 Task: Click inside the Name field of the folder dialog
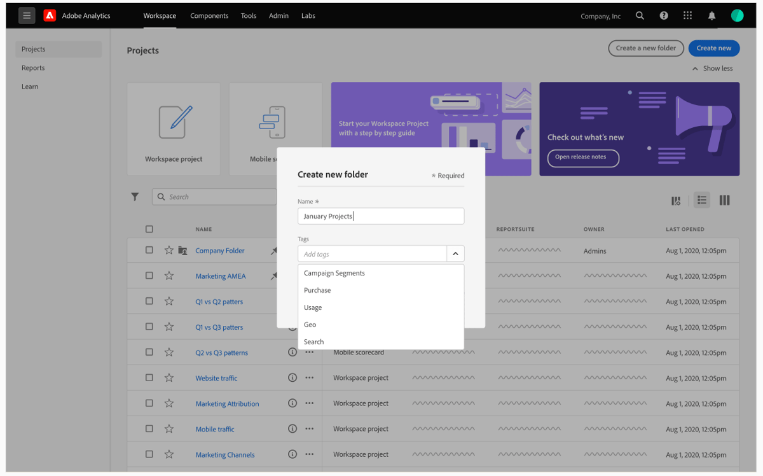(380, 216)
